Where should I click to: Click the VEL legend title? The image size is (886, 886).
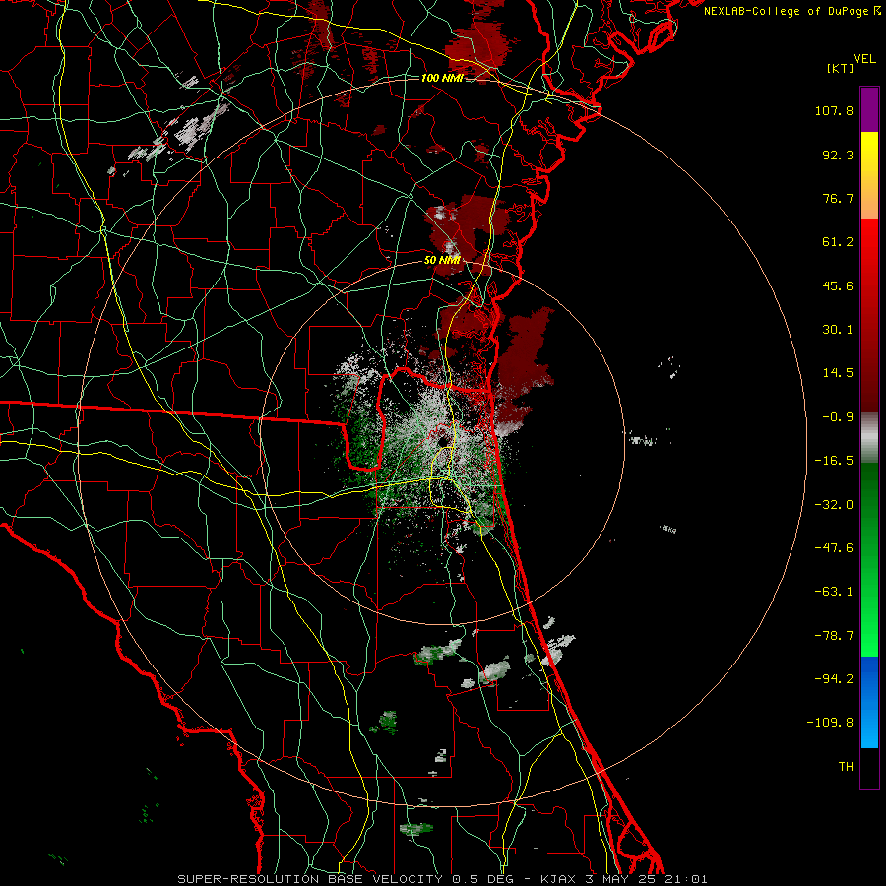[x=864, y=59]
